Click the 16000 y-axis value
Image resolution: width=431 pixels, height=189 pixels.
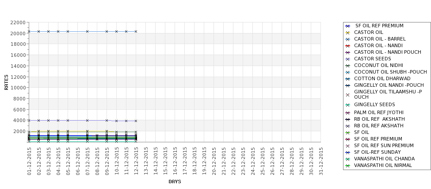(18, 55)
